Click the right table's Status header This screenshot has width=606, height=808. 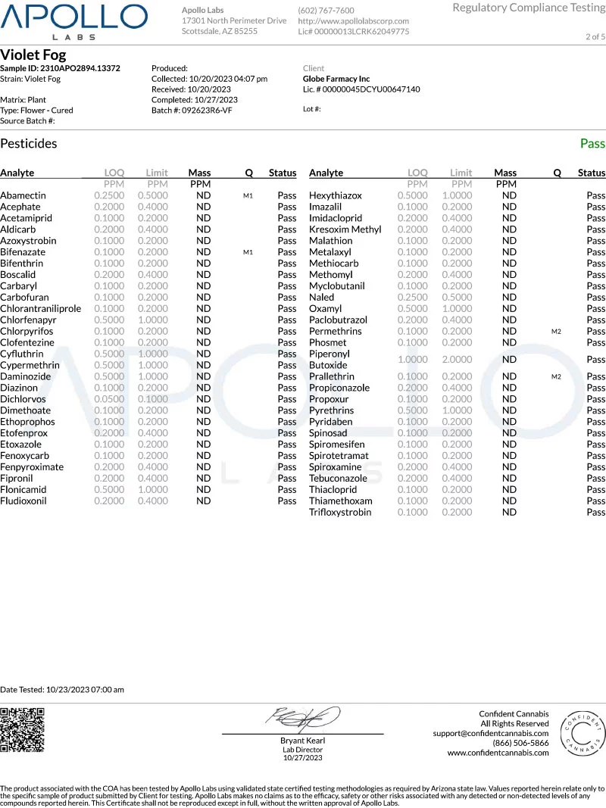point(592,173)
